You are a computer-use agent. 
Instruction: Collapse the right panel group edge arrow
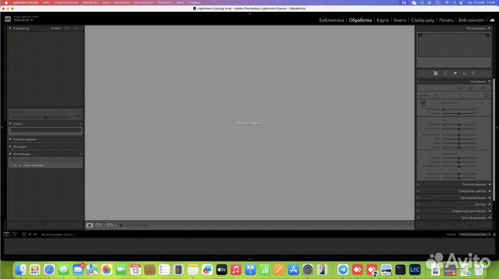point(497,127)
